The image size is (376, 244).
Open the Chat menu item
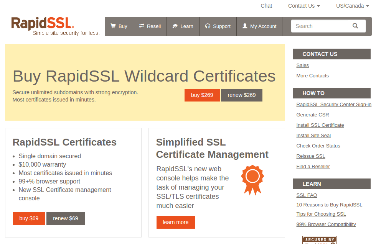tap(266, 6)
